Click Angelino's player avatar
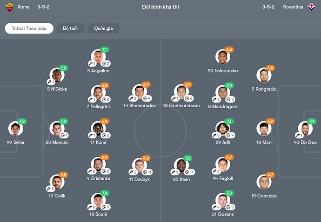This screenshot has width=321, height=222. click(x=98, y=57)
